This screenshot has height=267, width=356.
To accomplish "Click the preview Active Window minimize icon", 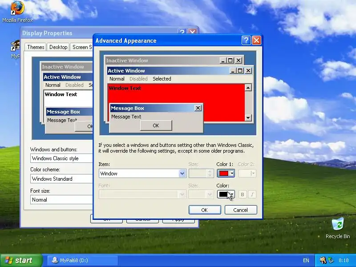I will [232, 71].
